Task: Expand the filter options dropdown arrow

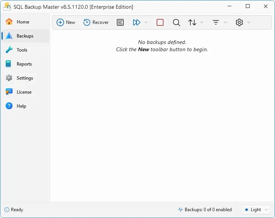Action: [225, 22]
